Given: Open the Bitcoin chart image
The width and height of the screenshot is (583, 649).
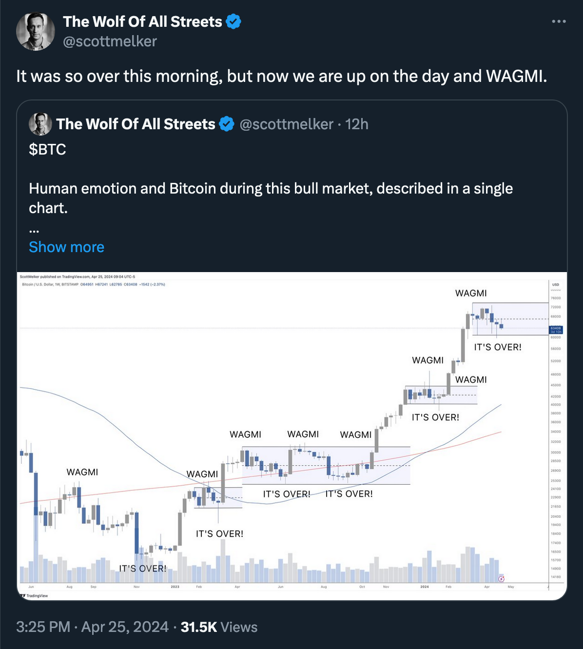Looking at the screenshot, I should click(x=292, y=436).
